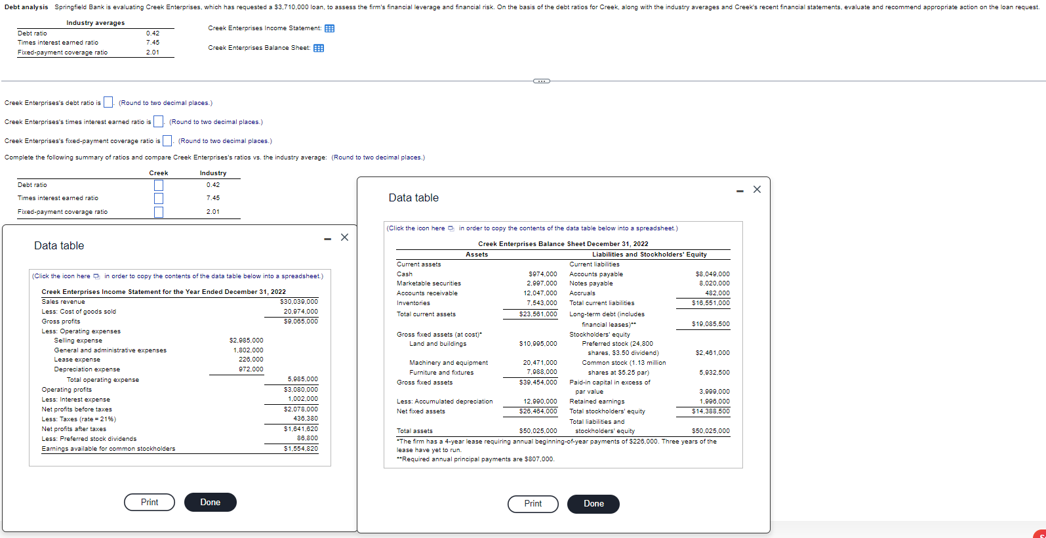Click Lease expense value 226,000
Viewport: 1046px width, 538px height.
[x=251, y=360]
